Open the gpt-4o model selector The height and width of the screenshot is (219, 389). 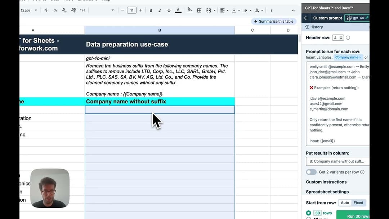(x=357, y=18)
